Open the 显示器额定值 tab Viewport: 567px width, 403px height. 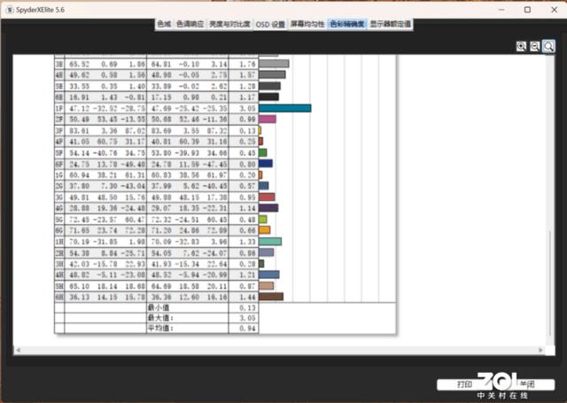click(x=391, y=24)
